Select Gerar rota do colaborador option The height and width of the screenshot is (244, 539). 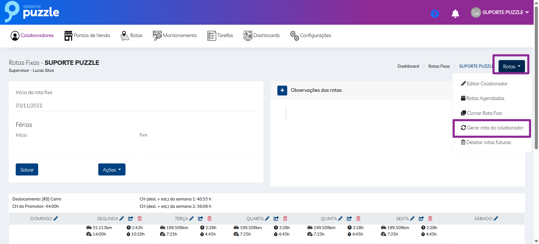click(492, 128)
